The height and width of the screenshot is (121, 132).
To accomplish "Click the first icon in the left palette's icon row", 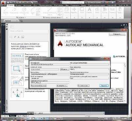I will pos(11,37).
